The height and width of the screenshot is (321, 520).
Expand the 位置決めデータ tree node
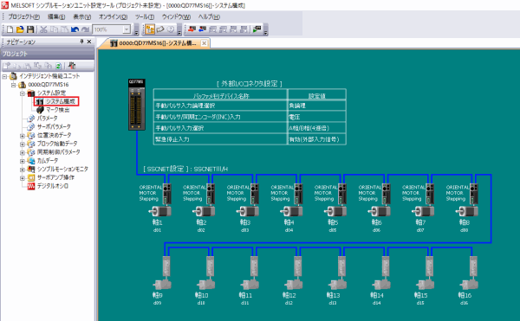[22, 135]
